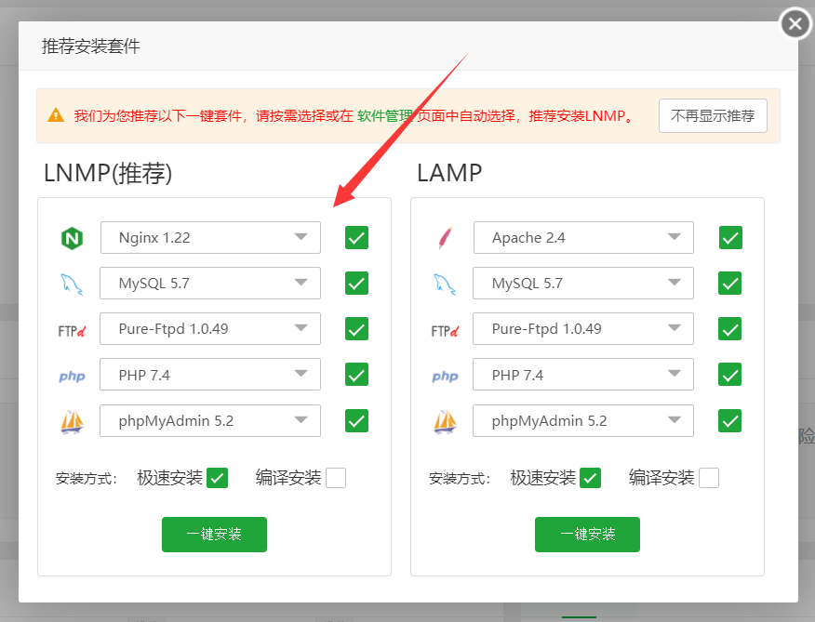This screenshot has width=815, height=622.
Task: Open LAMP Pure-Ftpd 1.0.49 dropdown
Action: coord(583,329)
